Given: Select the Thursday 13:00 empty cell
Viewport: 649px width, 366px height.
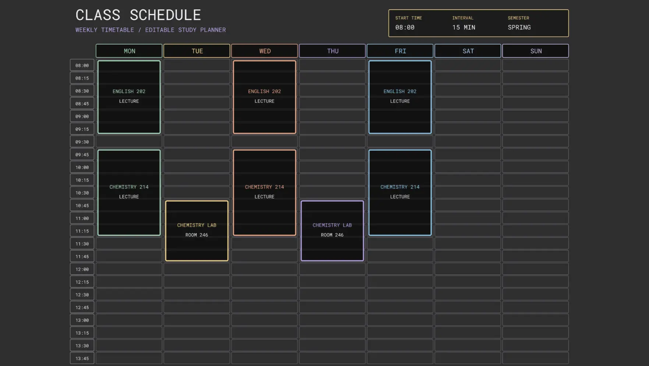Looking at the screenshot, I should (332, 320).
